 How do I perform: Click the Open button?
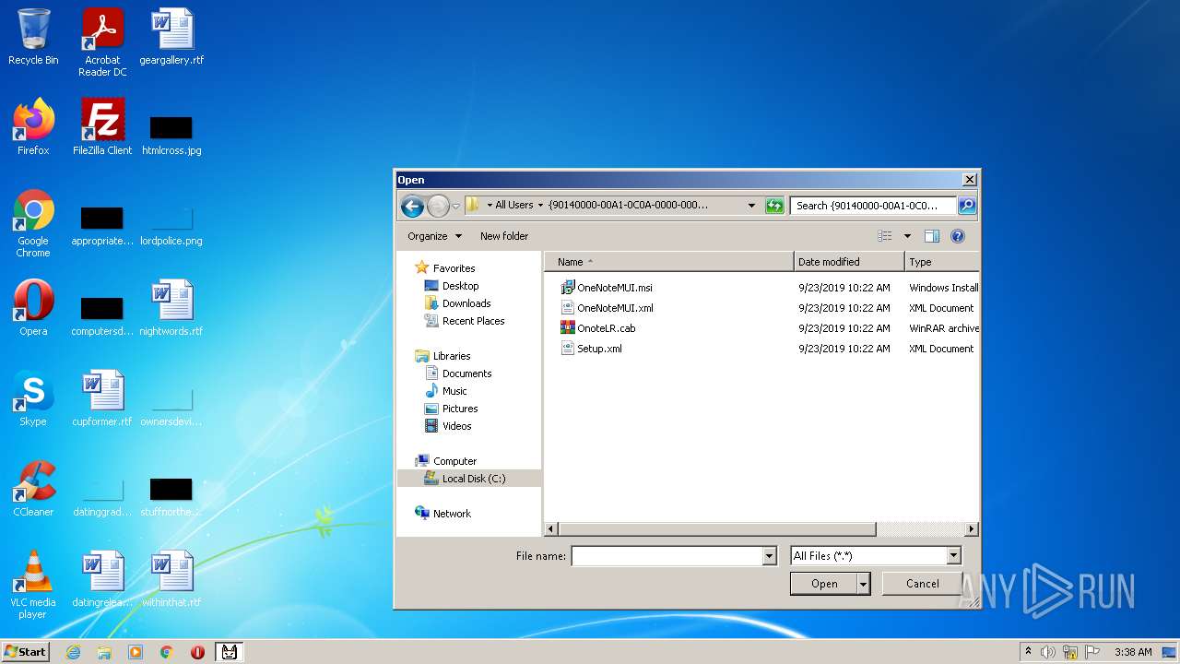tap(824, 584)
